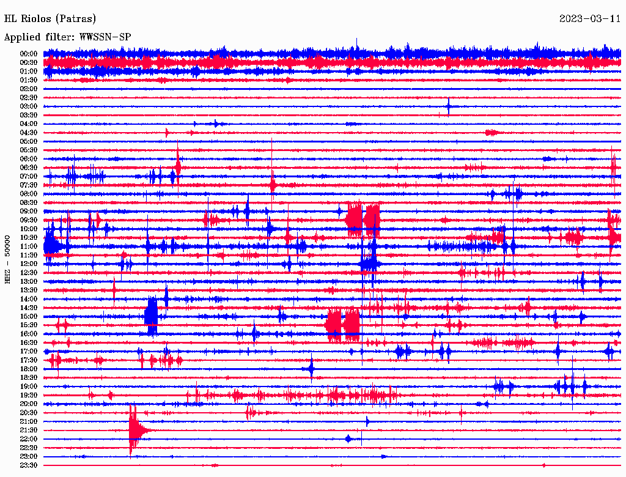Click the '04:30' time label
Image resolution: width=626 pixels, height=477 pixels.
tap(29, 133)
